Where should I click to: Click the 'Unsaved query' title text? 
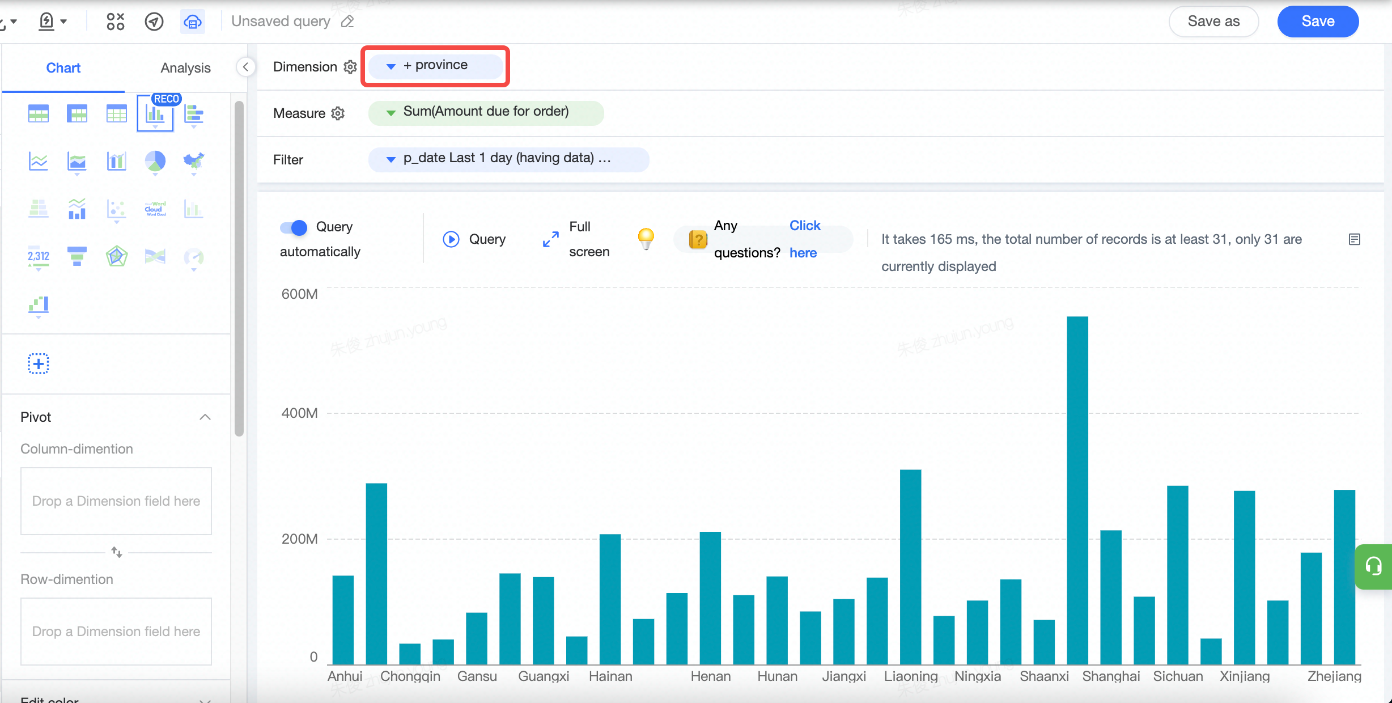coord(281,22)
